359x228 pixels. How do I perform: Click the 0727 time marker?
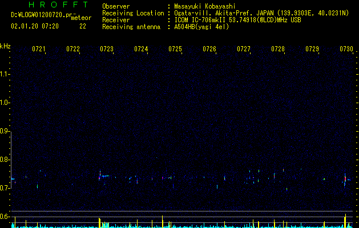click(244, 49)
